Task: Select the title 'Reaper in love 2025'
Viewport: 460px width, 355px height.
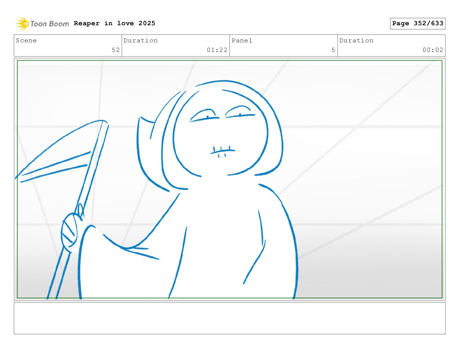Action: [x=114, y=23]
